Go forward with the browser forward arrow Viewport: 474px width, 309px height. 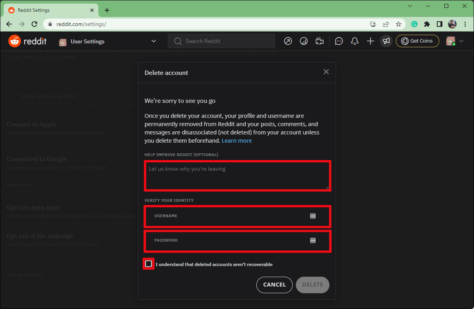click(22, 24)
